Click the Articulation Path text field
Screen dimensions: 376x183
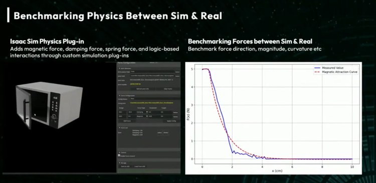(152, 72)
